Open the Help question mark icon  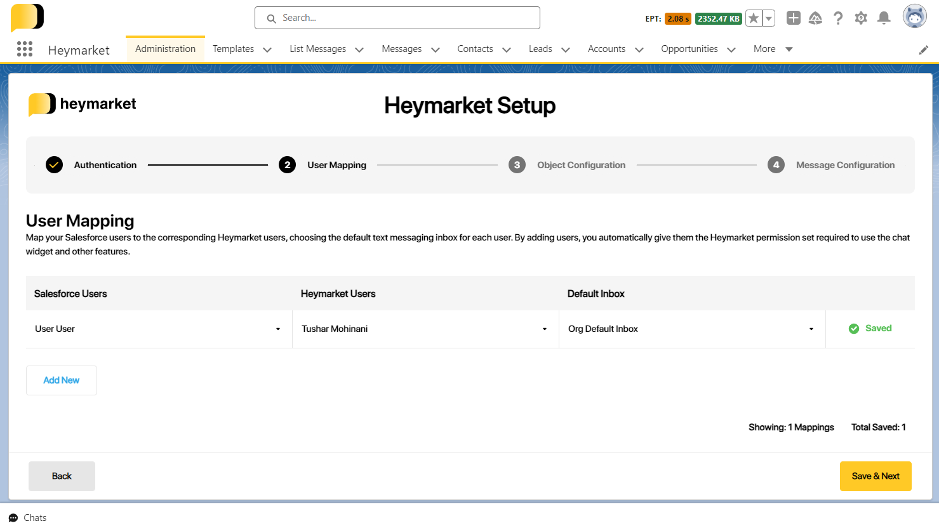point(838,18)
